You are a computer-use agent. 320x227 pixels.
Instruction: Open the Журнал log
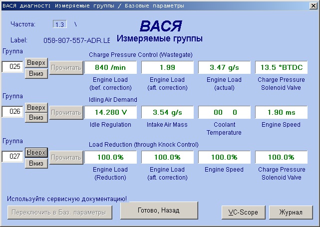tap(291, 213)
